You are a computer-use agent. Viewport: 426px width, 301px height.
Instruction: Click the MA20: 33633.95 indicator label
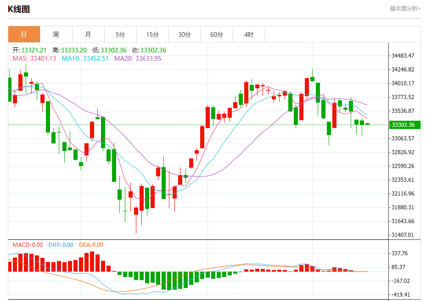pyautogui.click(x=138, y=58)
